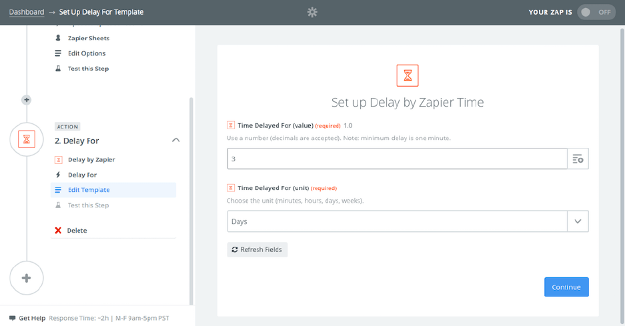Click the sidebar vertical scrollbar
The width and height of the screenshot is (625, 326).
pyautogui.click(x=192, y=200)
